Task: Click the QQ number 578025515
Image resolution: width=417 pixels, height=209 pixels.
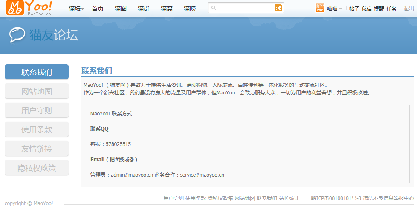Action: pos(119,144)
